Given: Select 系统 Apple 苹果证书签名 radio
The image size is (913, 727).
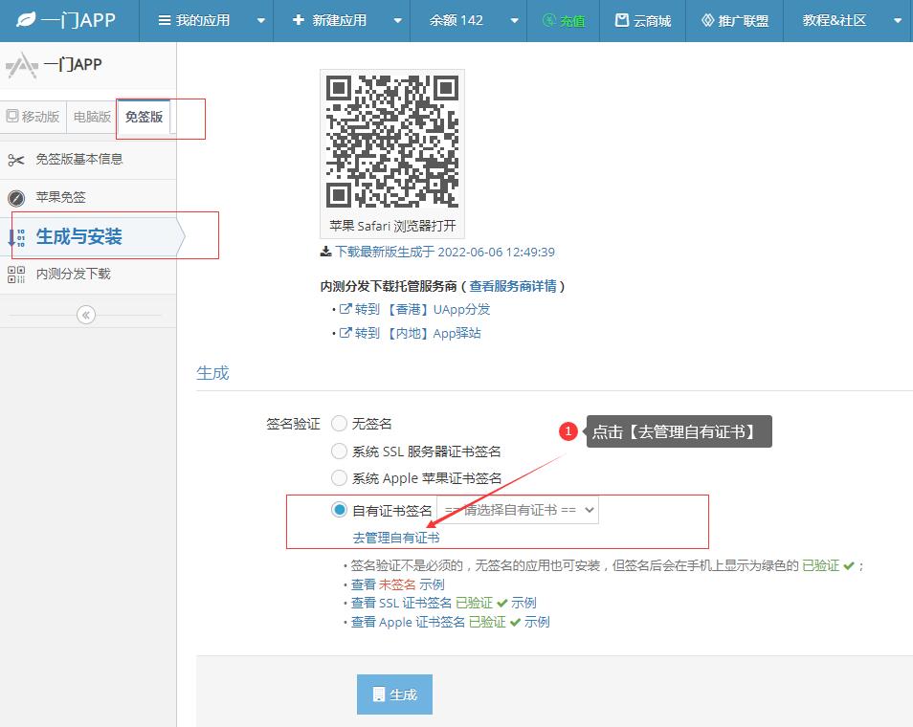Looking at the screenshot, I should pos(339,478).
